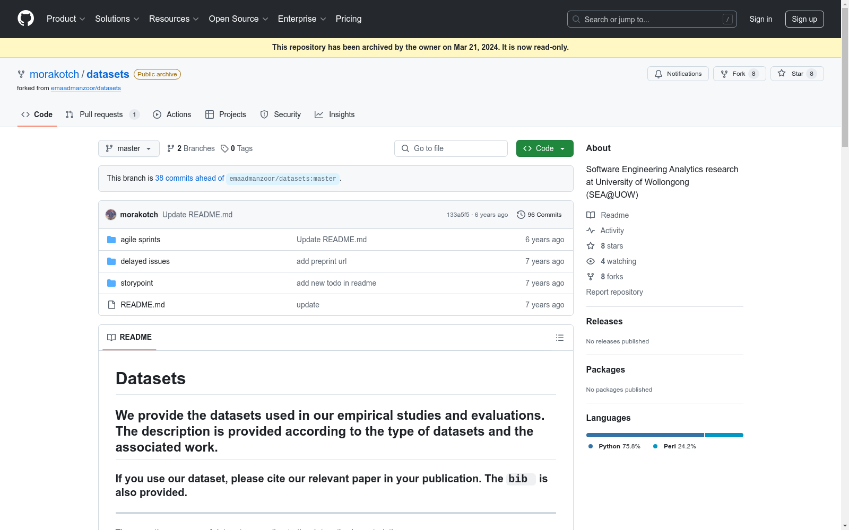Open the Enterprise dropdown menu
The image size is (849, 530).
[302, 19]
